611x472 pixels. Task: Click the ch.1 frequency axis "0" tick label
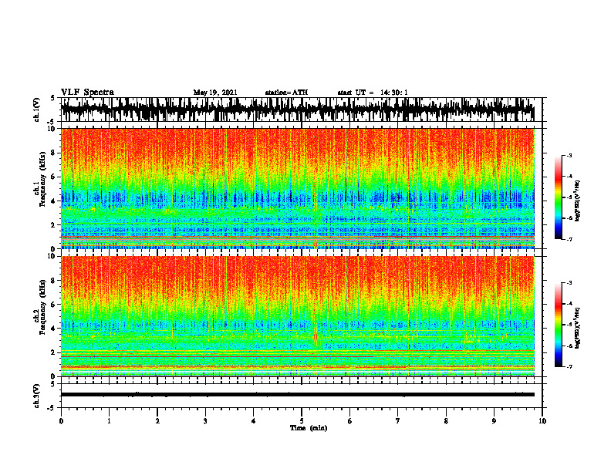54,249
